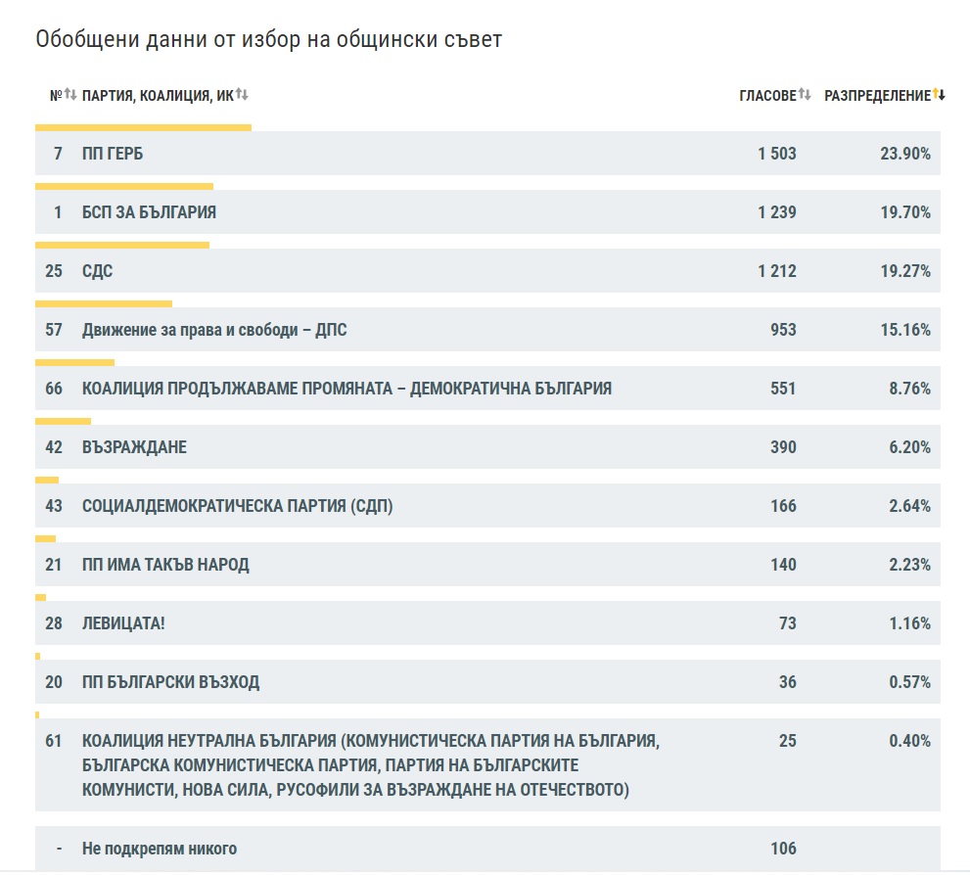
Task: Sort by РАЗПРЕДЕЛЕНИЕ arrows icon
Action: pos(939,95)
